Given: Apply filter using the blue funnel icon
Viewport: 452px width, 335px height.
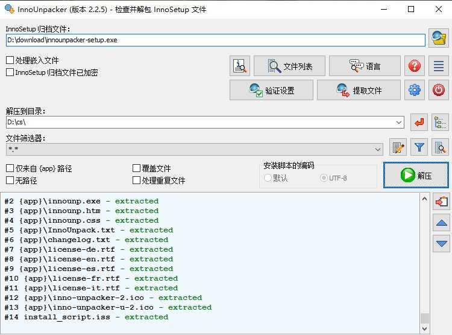Looking at the screenshot, I should (419, 147).
